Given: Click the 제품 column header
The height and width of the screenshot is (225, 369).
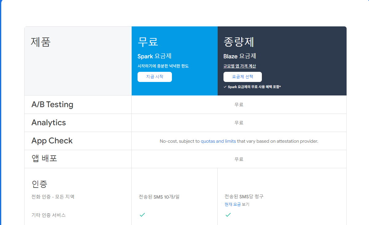Looking at the screenshot, I should click(x=41, y=42).
